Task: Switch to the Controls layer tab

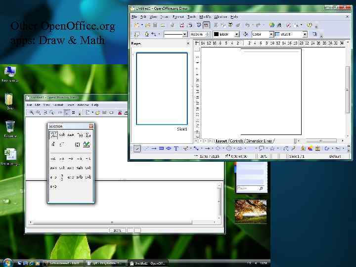Action: click(x=236, y=141)
